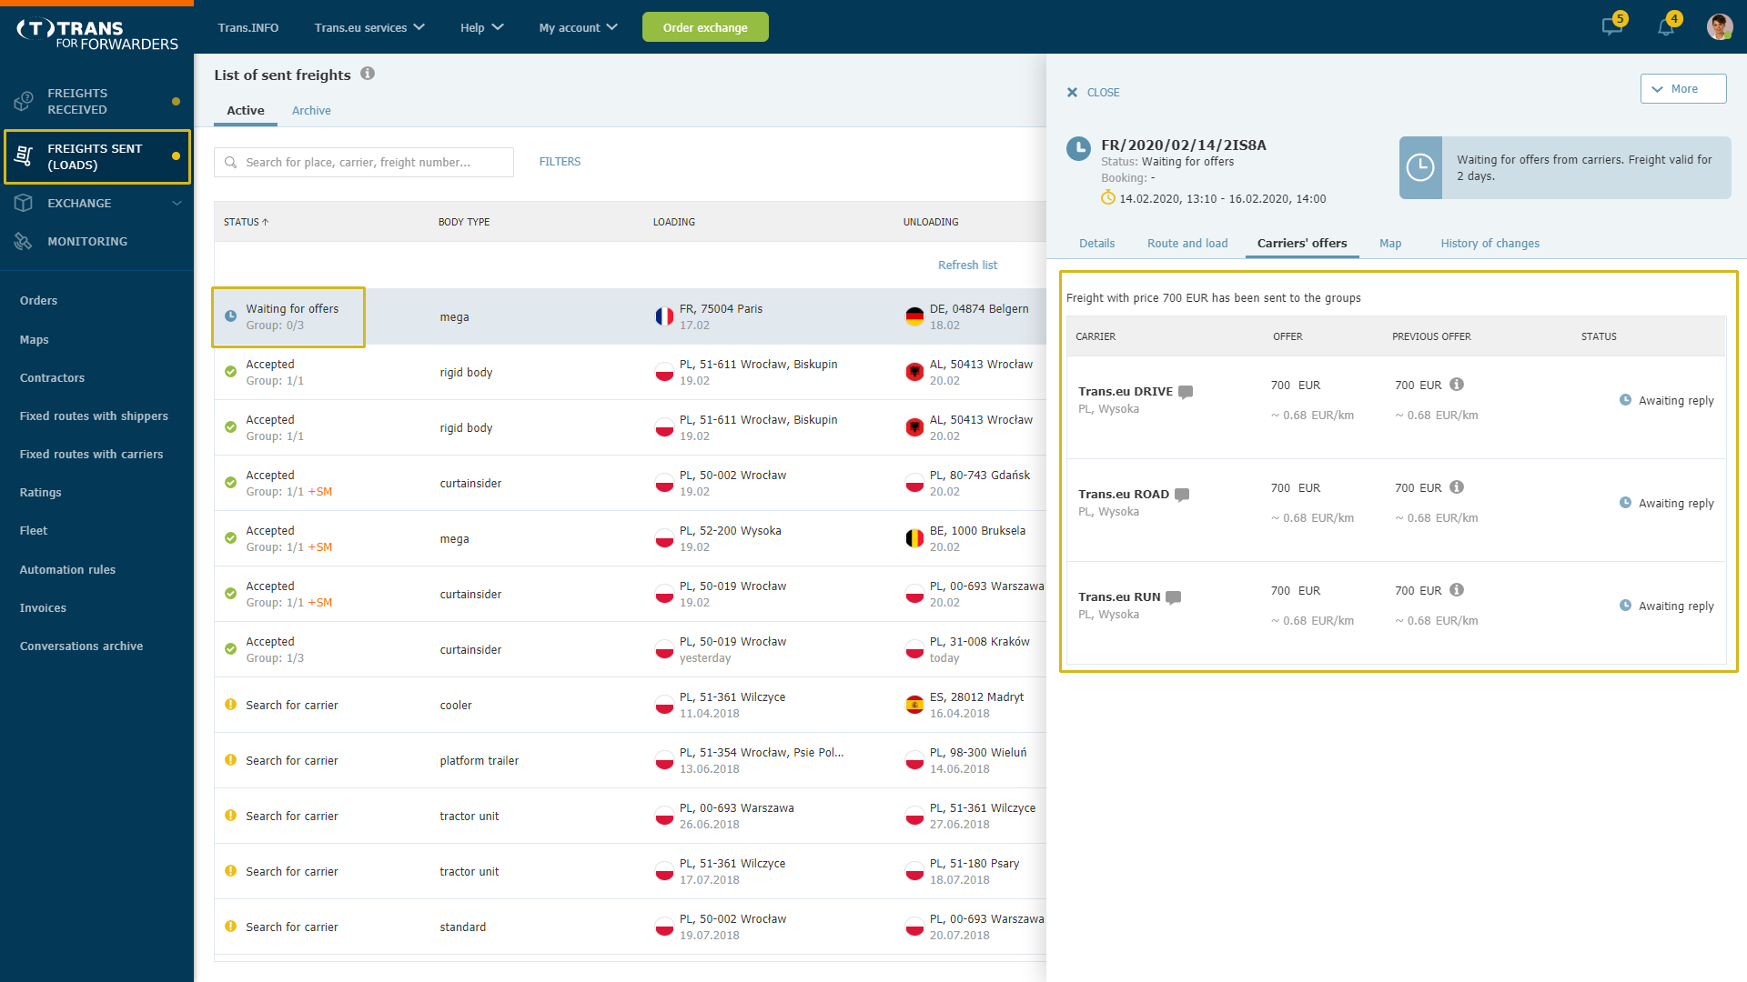Select the standard body type freight row
Viewport: 1747px width, 982px height.
[x=630, y=927]
